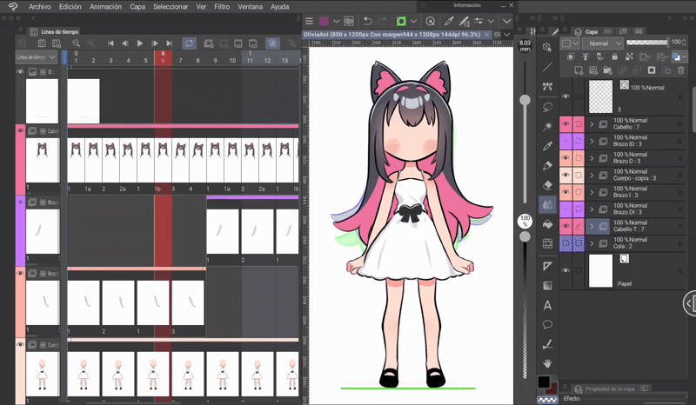The width and height of the screenshot is (696, 405).
Task: Open the Línea de tiempo selection dropdown
Action: click(x=37, y=57)
